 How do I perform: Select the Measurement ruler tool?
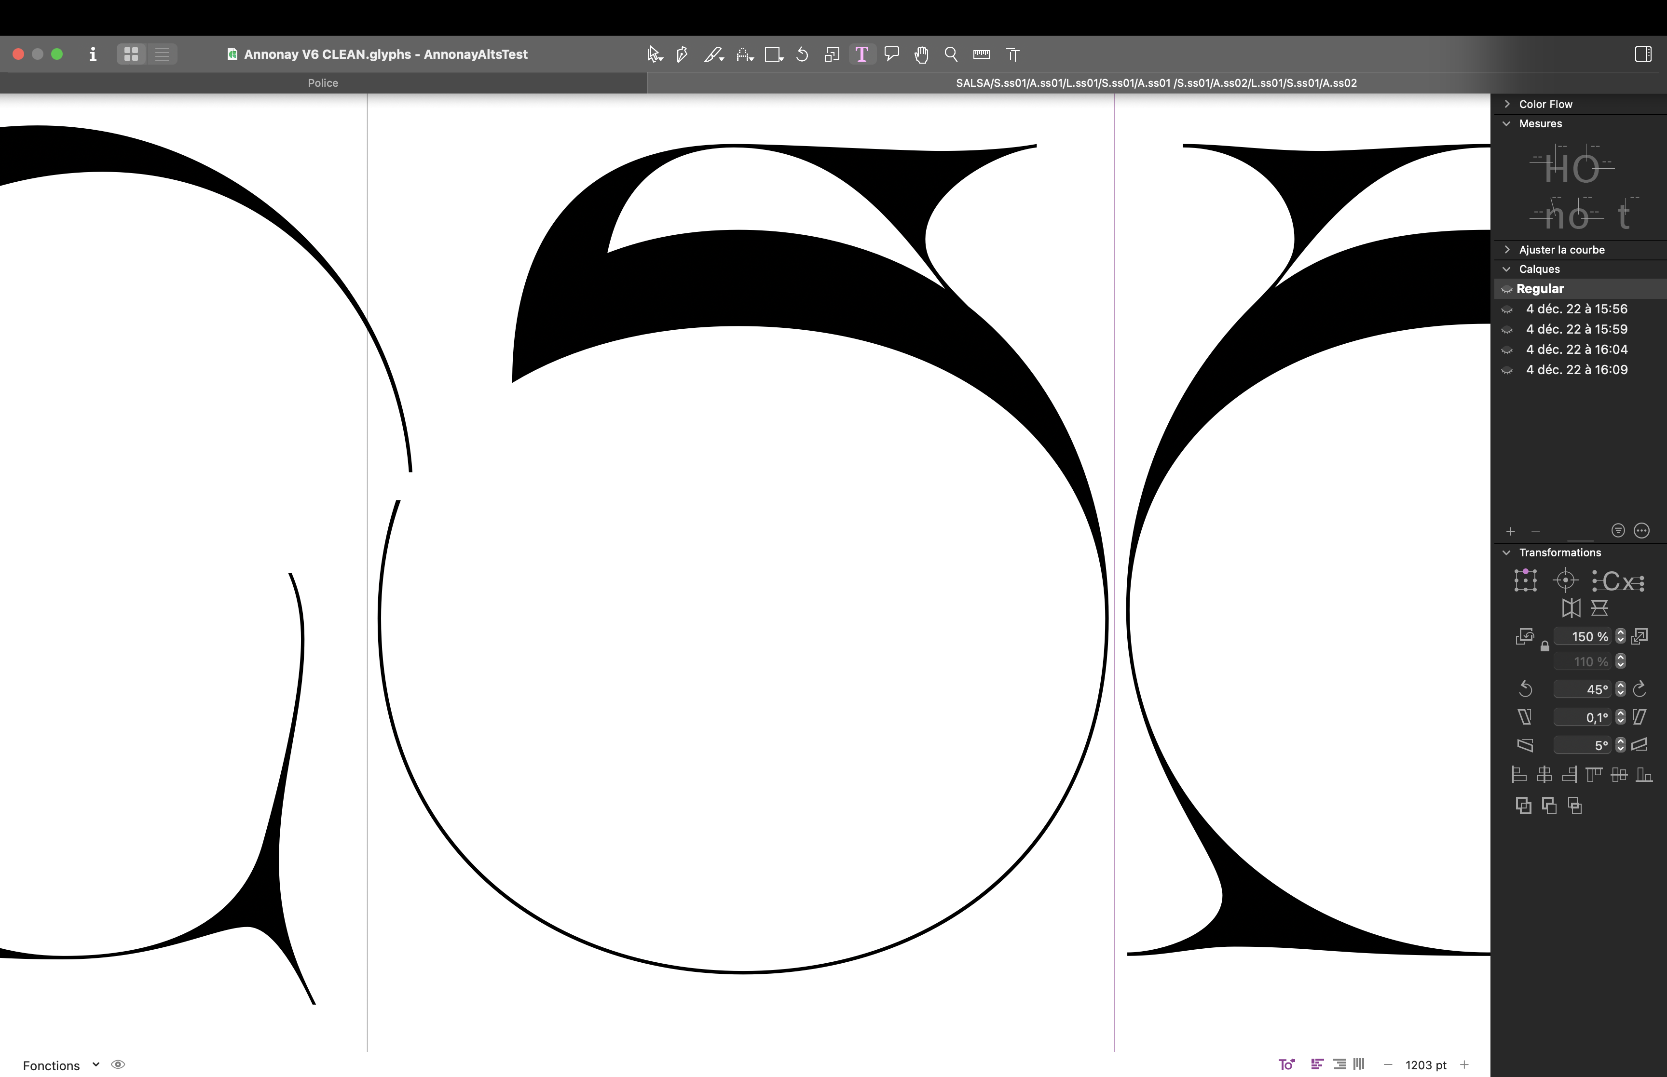981,54
